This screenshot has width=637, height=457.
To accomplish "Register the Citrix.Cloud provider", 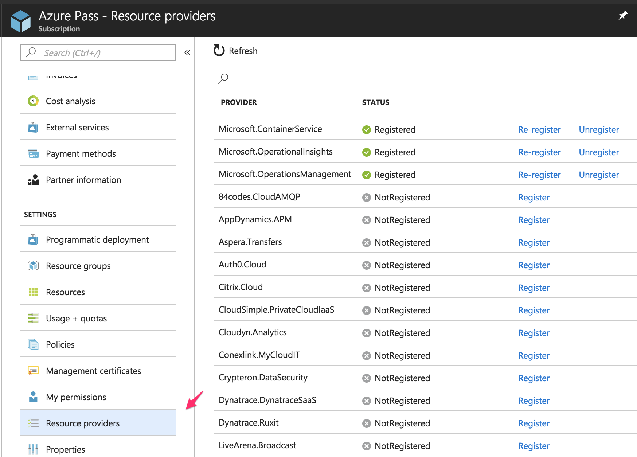I will coord(534,288).
